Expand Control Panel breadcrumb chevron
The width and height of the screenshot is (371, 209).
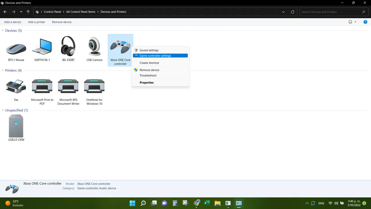coord(64,12)
